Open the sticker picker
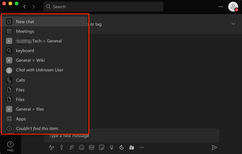 pyautogui.click(x=102, y=147)
